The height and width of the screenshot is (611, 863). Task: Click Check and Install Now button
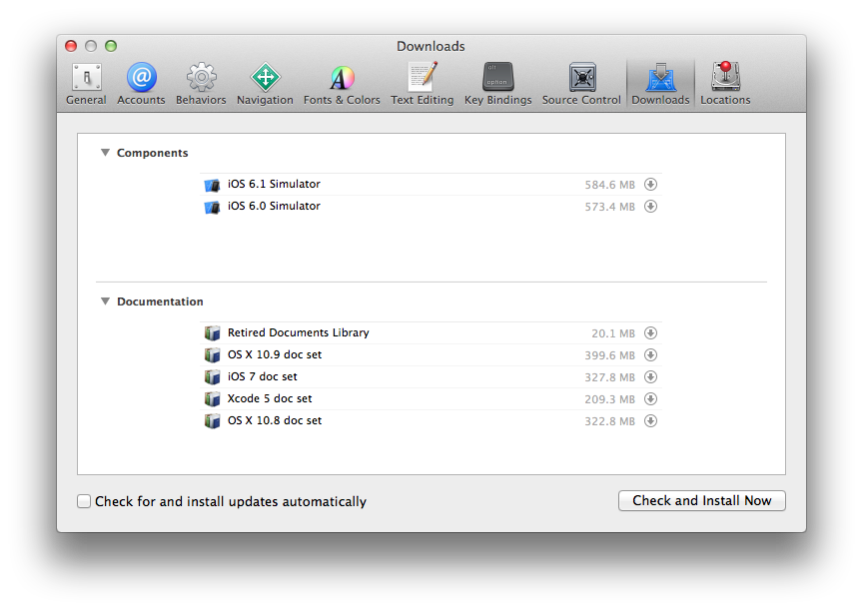702,500
